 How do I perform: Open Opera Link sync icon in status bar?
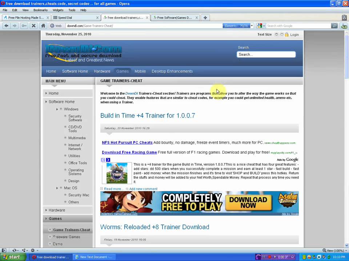15,250
